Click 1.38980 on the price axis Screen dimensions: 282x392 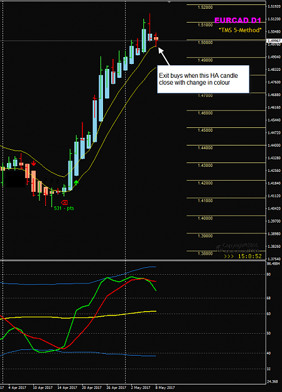(x=274, y=233)
